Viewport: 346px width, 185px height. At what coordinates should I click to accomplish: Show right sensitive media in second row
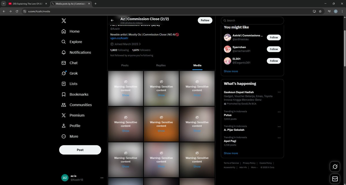click(x=197, y=131)
